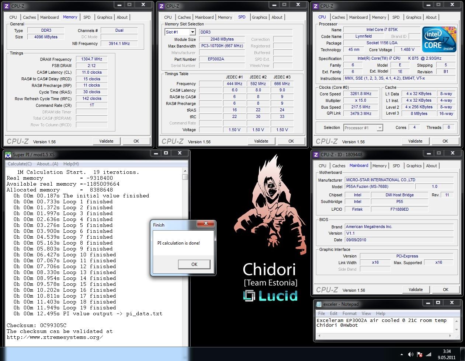The width and height of the screenshot is (465, 361).
Task: Click the DRAM Frequency value 1304.7 MHz
Action: (91, 59)
